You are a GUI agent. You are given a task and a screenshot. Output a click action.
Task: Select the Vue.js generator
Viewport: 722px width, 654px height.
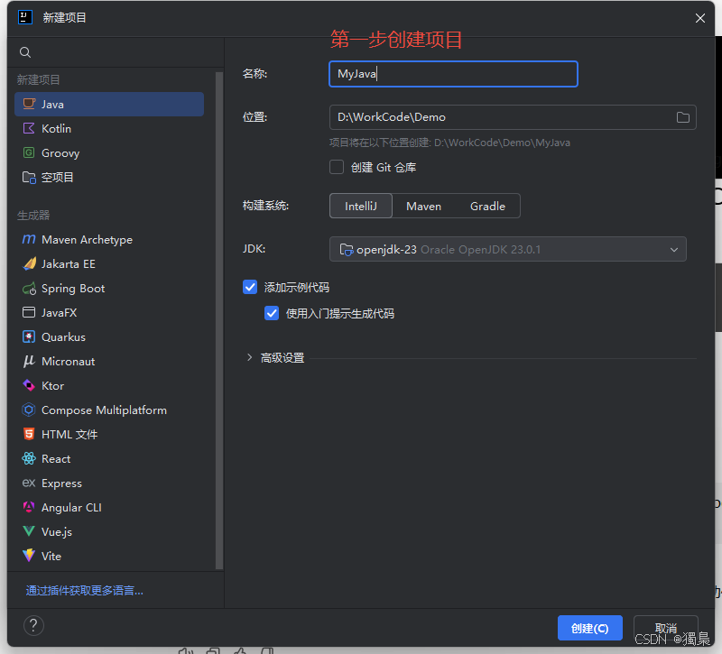pyautogui.click(x=60, y=531)
